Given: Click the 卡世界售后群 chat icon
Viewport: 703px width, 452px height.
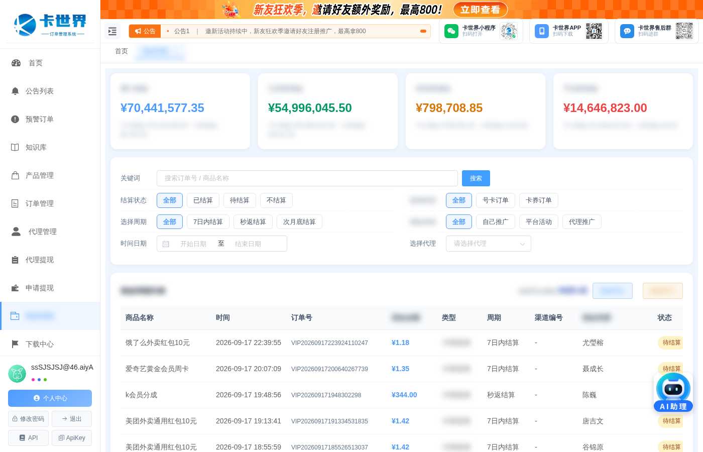Looking at the screenshot, I should coord(627,31).
